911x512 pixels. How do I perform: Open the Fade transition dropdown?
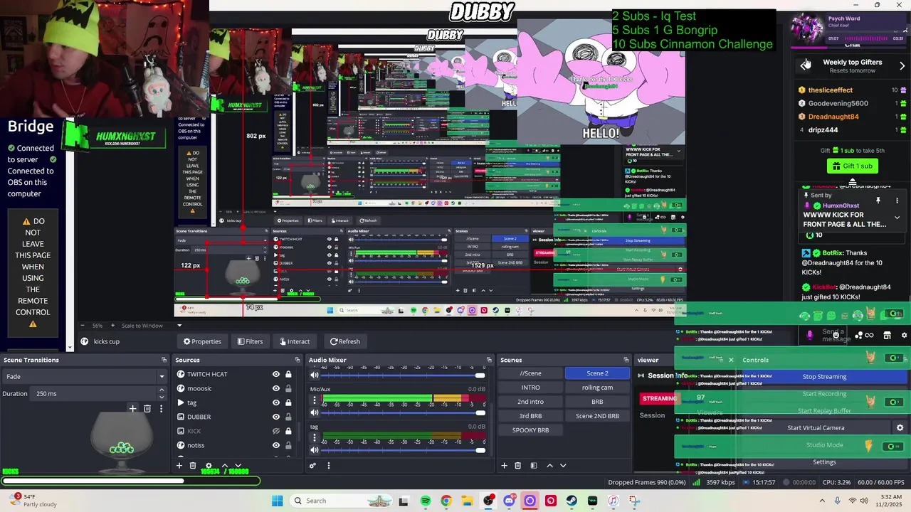pyautogui.click(x=85, y=376)
